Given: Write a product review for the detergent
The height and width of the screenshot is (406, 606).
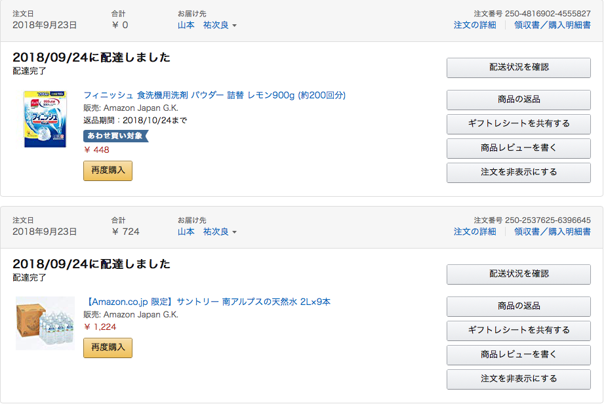Looking at the screenshot, I should pyautogui.click(x=519, y=148).
